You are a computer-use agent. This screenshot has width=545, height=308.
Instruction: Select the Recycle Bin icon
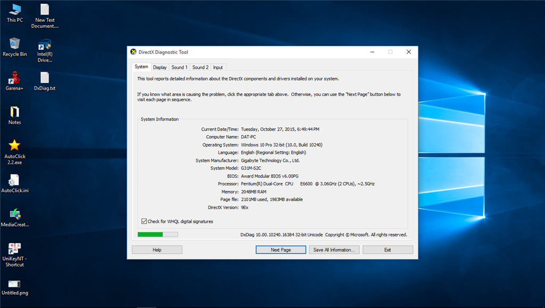[x=14, y=47]
